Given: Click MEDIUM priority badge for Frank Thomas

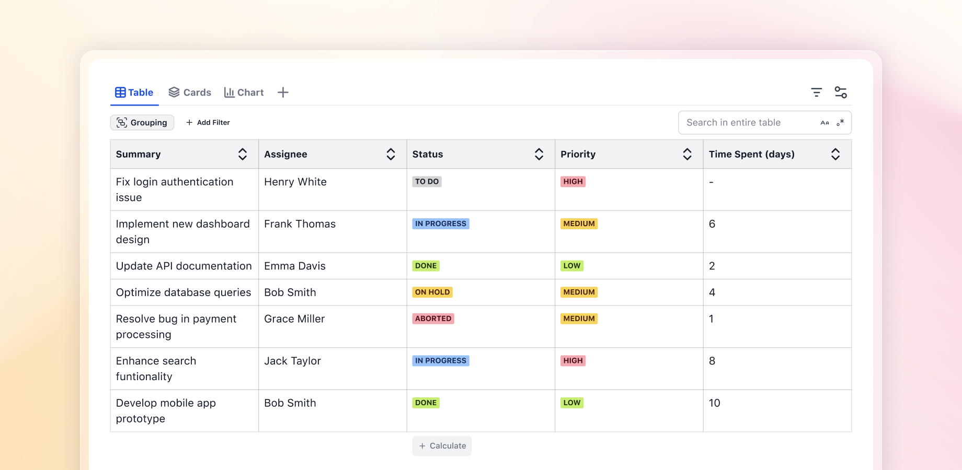Looking at the screenshot, I should click(x=579, y=224).
